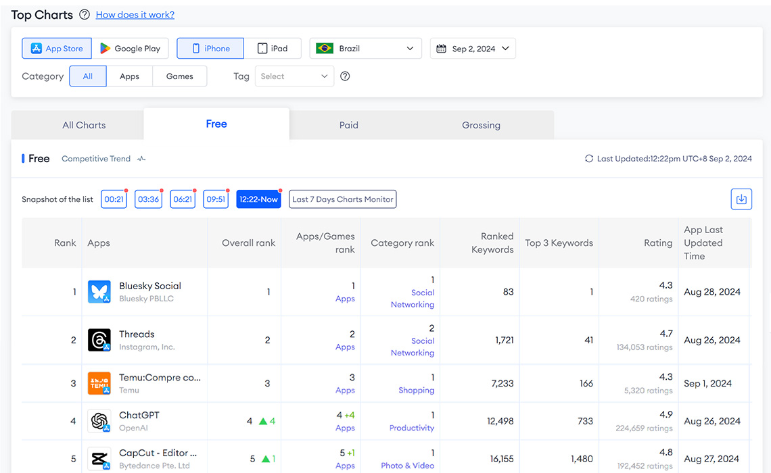This screenshot has width=771, height=473.
Task: Click the Temu app icon
Action: point(99,383)
